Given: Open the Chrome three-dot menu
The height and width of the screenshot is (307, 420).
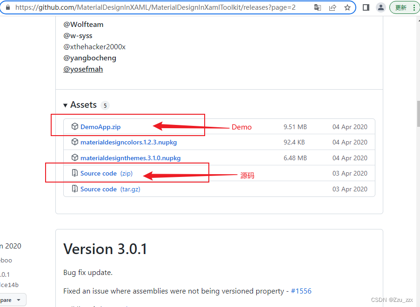Looking at the screenshot, I should (414, 7).
